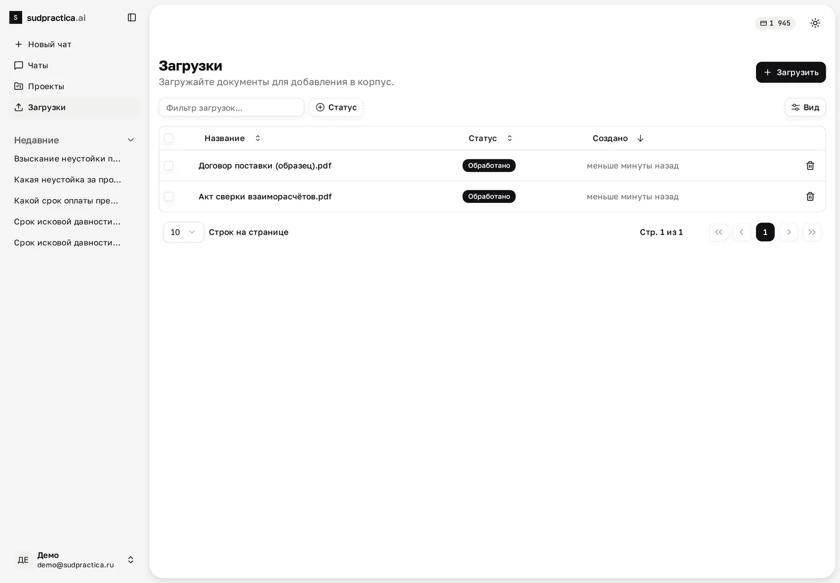Jump to the last page with double-right arrows

812,232
